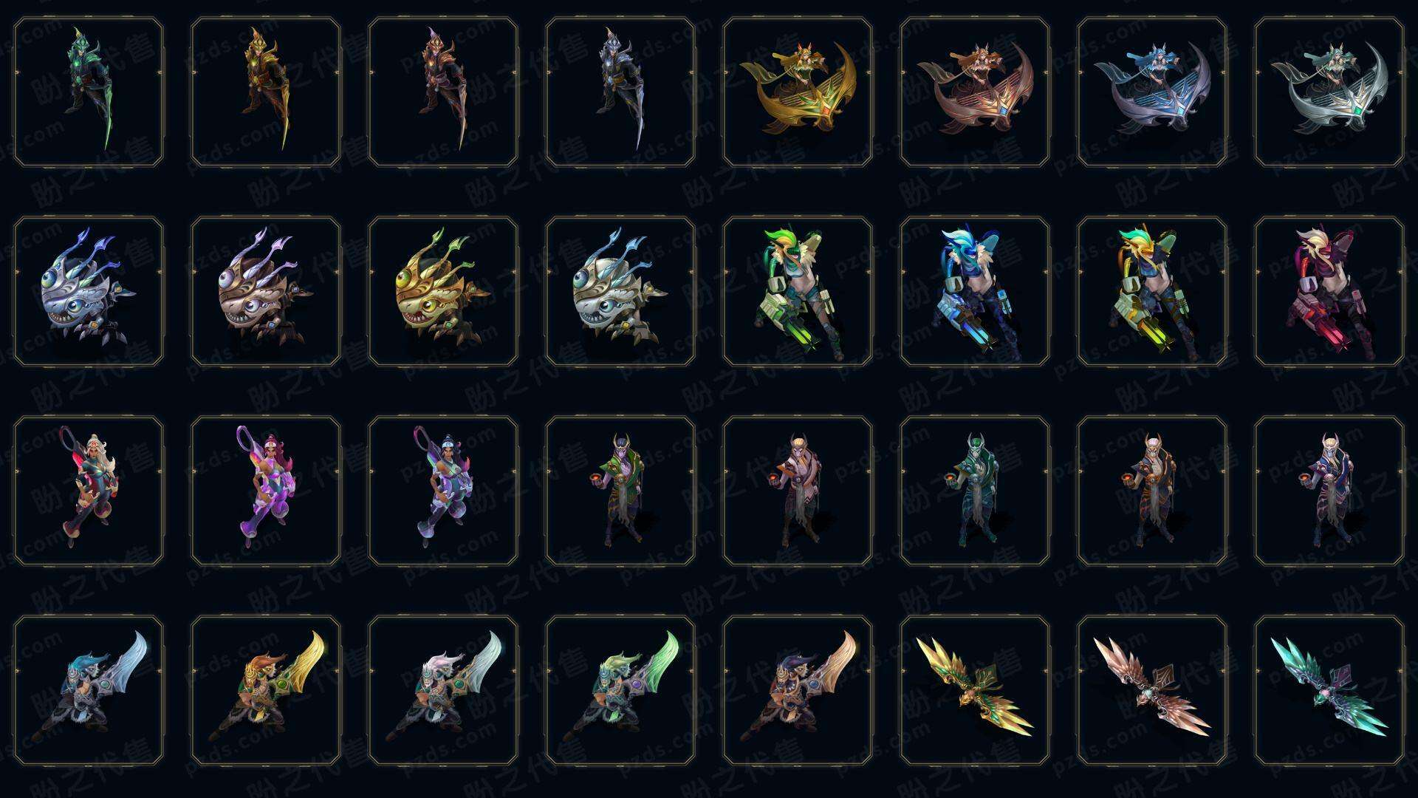Select the swordsman with golden yellow blade

pos(266,690)
